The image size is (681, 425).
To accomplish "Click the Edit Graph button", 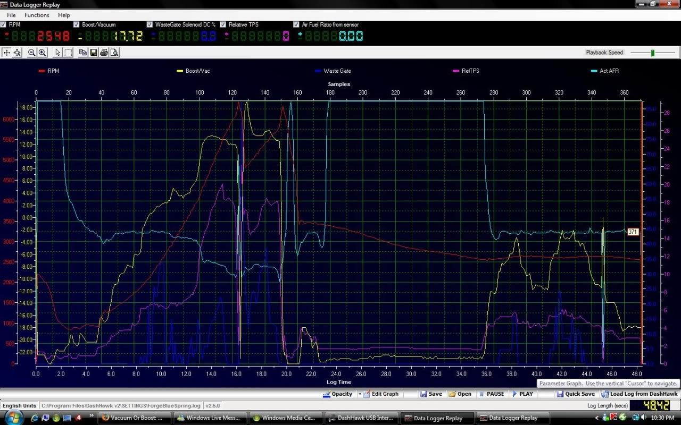I will 381,394.
